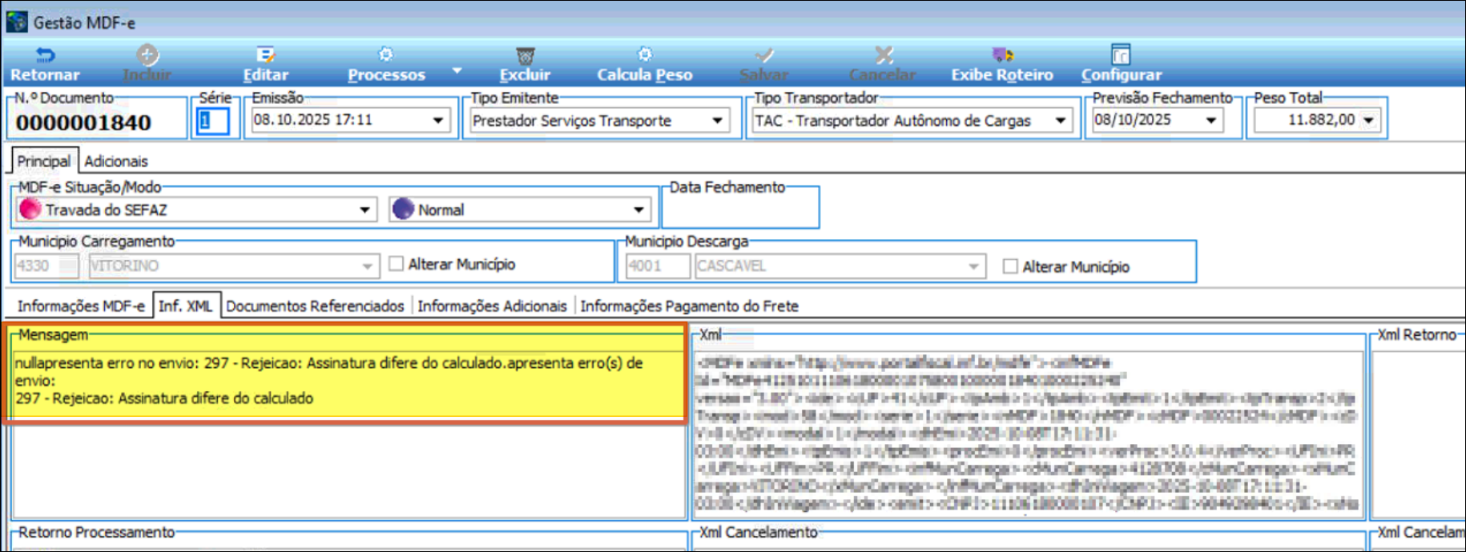Click the pink Travada do SEFAZ status circle

(x=30, y=209)
